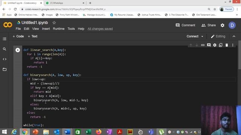
Task: Add a new Text cell
Action: [33, 36]
